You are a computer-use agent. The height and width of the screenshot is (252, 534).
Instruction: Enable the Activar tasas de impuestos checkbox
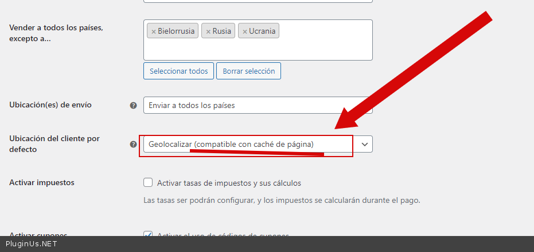click(148, 183)
